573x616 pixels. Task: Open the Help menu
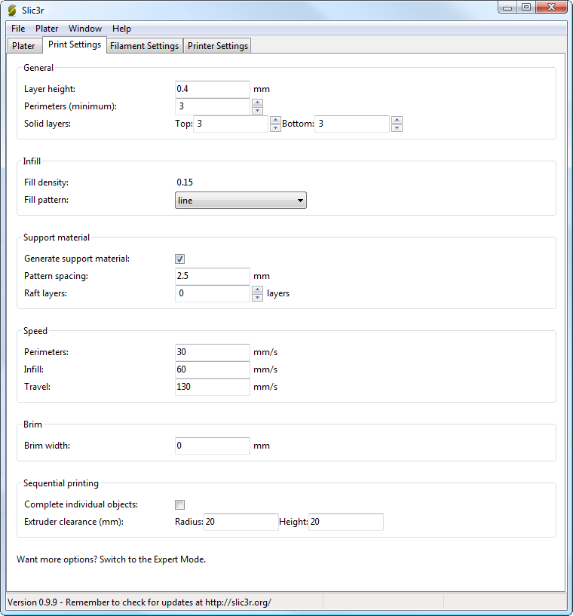121,29
